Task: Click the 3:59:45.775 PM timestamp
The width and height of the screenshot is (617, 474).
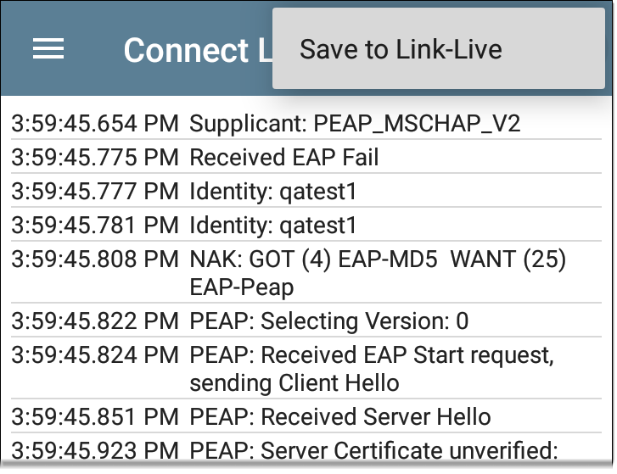Action: click(95, 157)
